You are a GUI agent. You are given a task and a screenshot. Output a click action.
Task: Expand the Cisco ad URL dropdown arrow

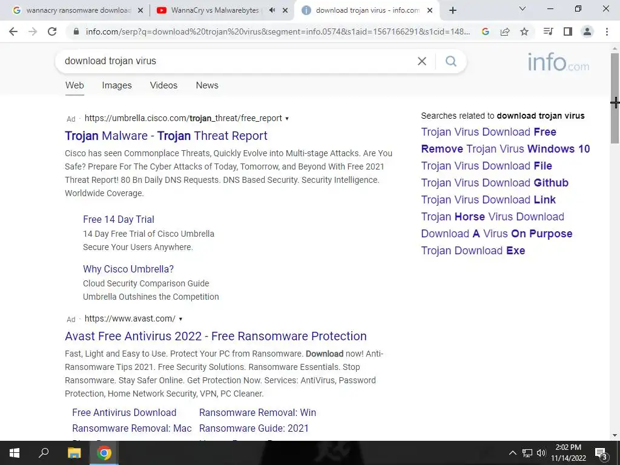point(287,119)
